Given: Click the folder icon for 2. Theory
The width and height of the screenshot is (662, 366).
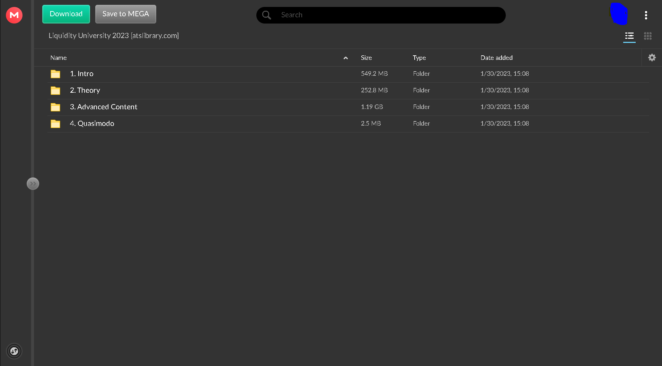Looking at the screenshot, I should [x=55, y=91].
